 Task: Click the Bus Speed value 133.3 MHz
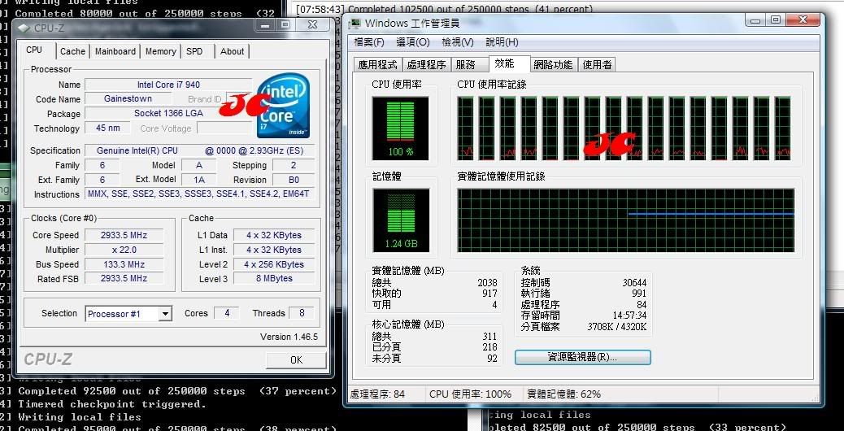coord(124,264)
